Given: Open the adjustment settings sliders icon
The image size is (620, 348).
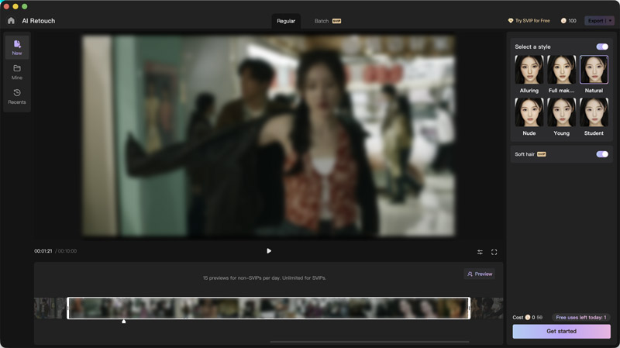Looking at the screenshot, I should pos(480,252).
